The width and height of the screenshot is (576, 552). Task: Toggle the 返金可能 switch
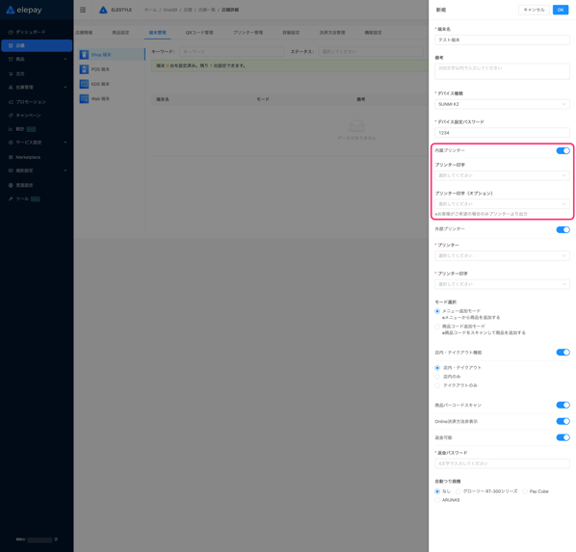pyautogui.click(x=563, y=437)
